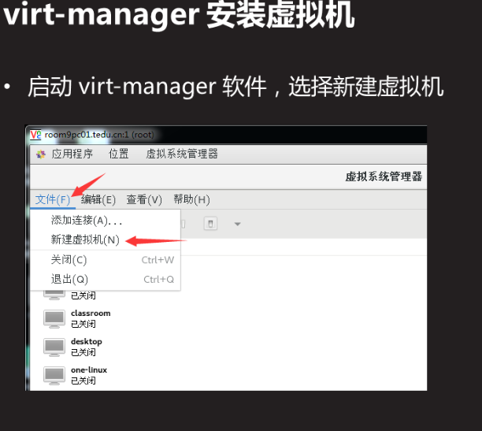Choose 退出(Q) to quit
The width and height of the screenshot is (482, 431).
coord(69,280)
